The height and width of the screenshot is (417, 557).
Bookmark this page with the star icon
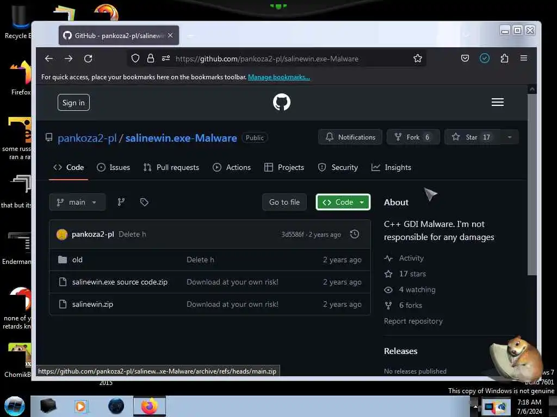click(417, 59)
